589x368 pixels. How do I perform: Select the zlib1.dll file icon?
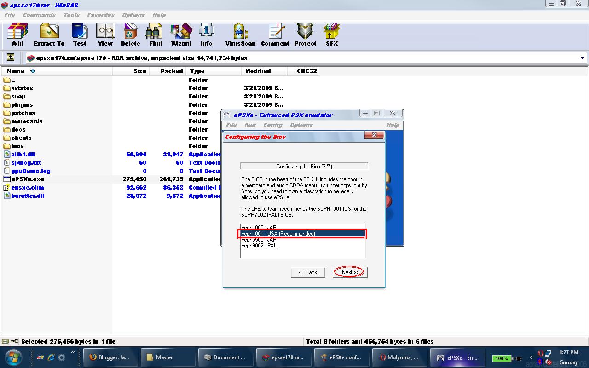click(7, 154)
